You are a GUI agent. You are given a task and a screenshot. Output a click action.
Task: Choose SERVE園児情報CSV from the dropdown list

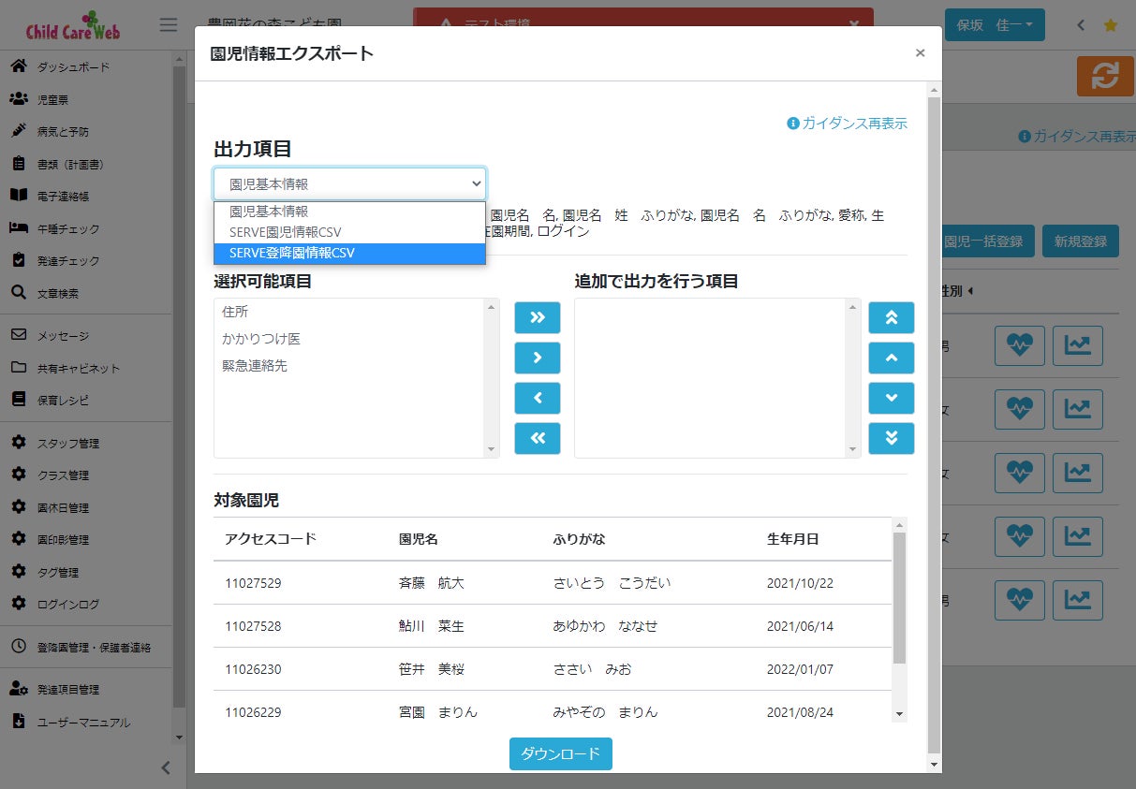point(349,232)
